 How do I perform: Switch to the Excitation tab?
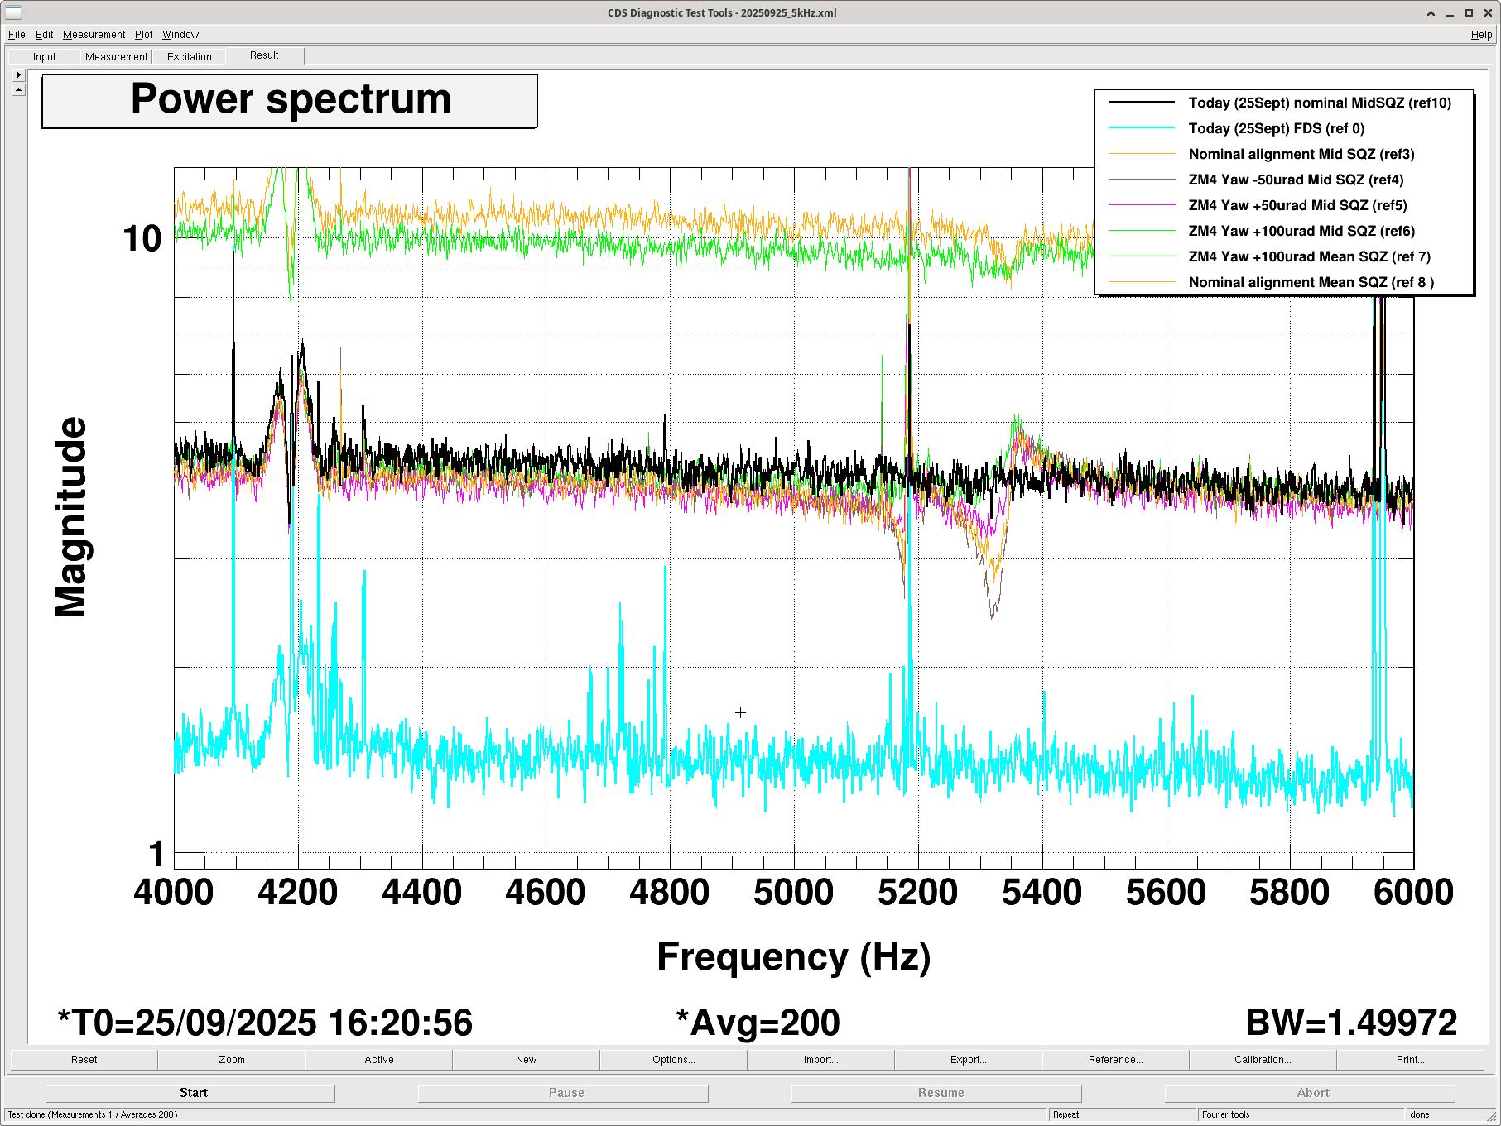[x=189, y=57]
